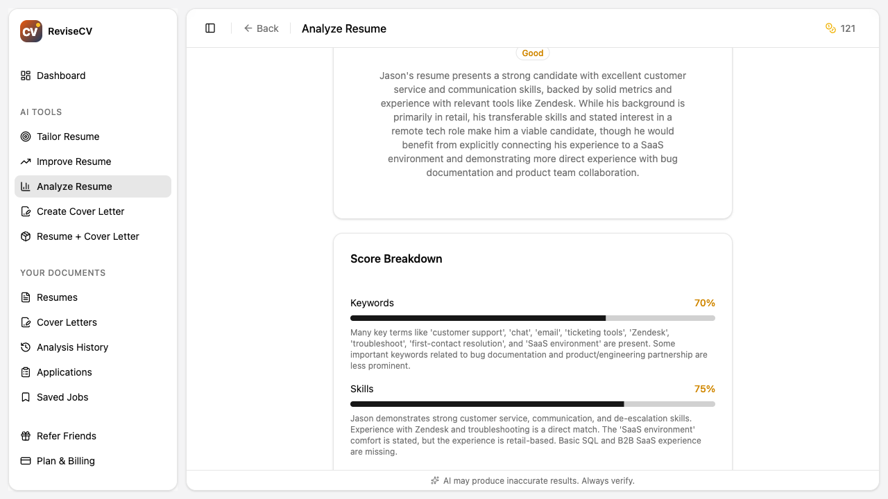Open Resumes documents list
Screen dimensions: 888x499
coord(57,297)
